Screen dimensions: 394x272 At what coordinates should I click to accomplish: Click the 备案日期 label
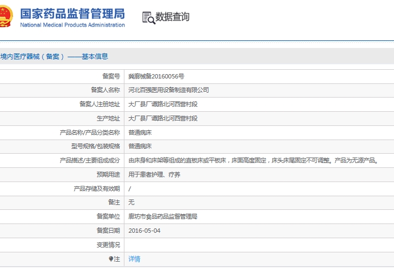tap(108, 231)
